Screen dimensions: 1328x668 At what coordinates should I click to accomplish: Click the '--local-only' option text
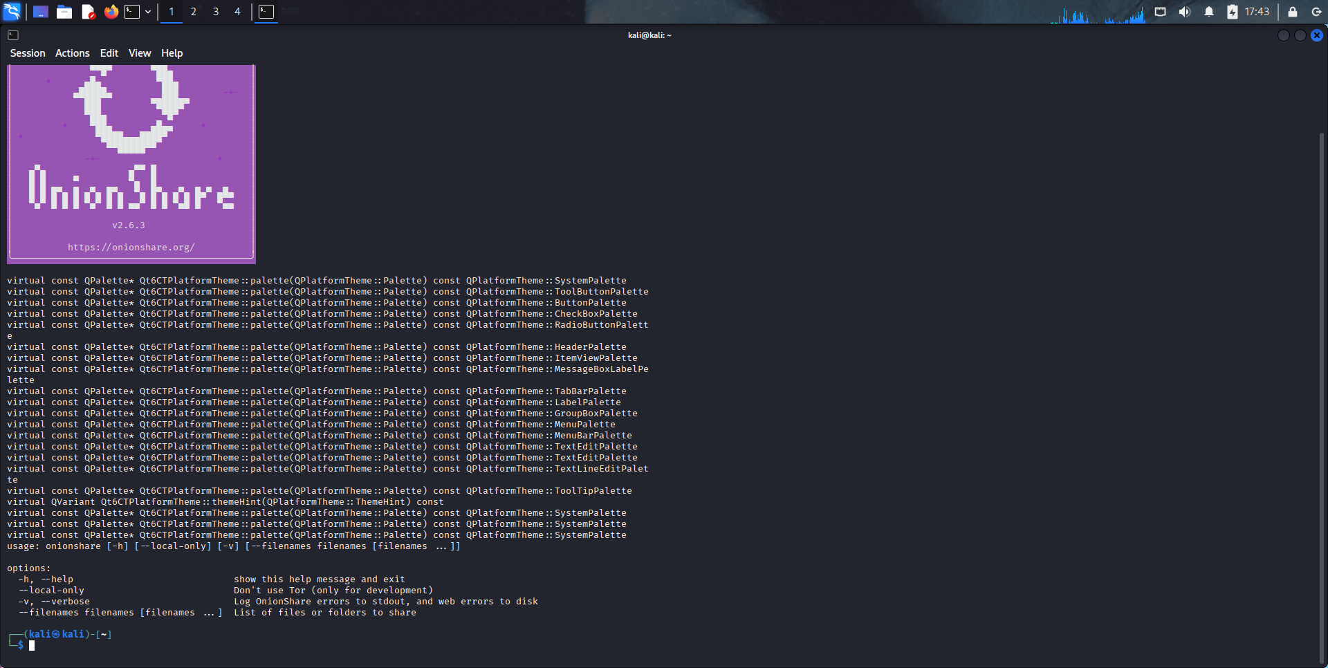click(51, 591)
